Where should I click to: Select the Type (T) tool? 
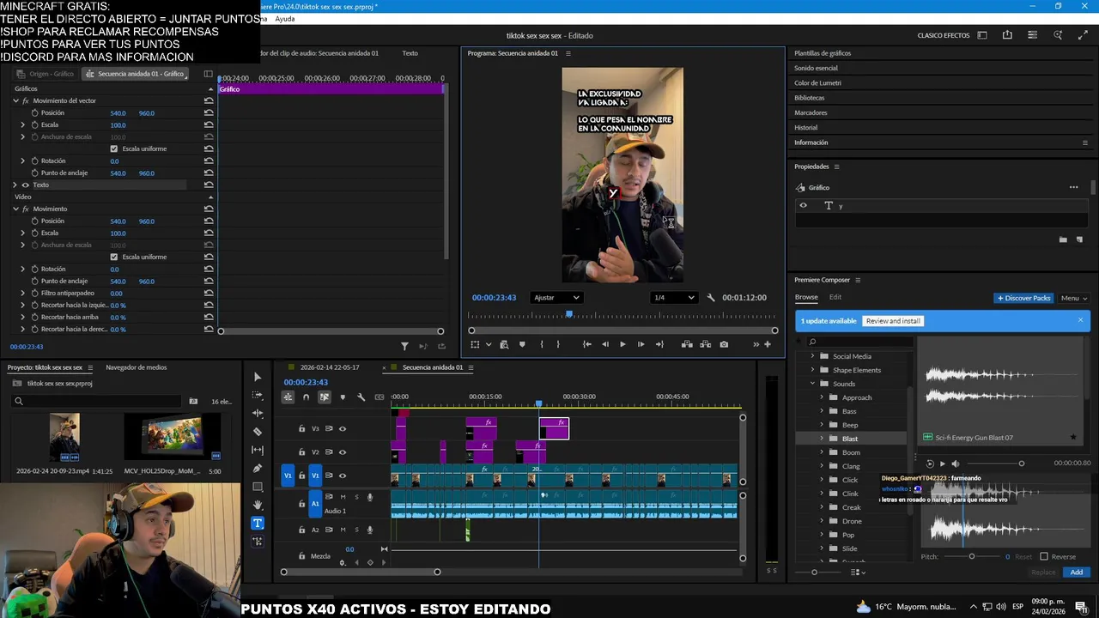click(x=257, y=523)
